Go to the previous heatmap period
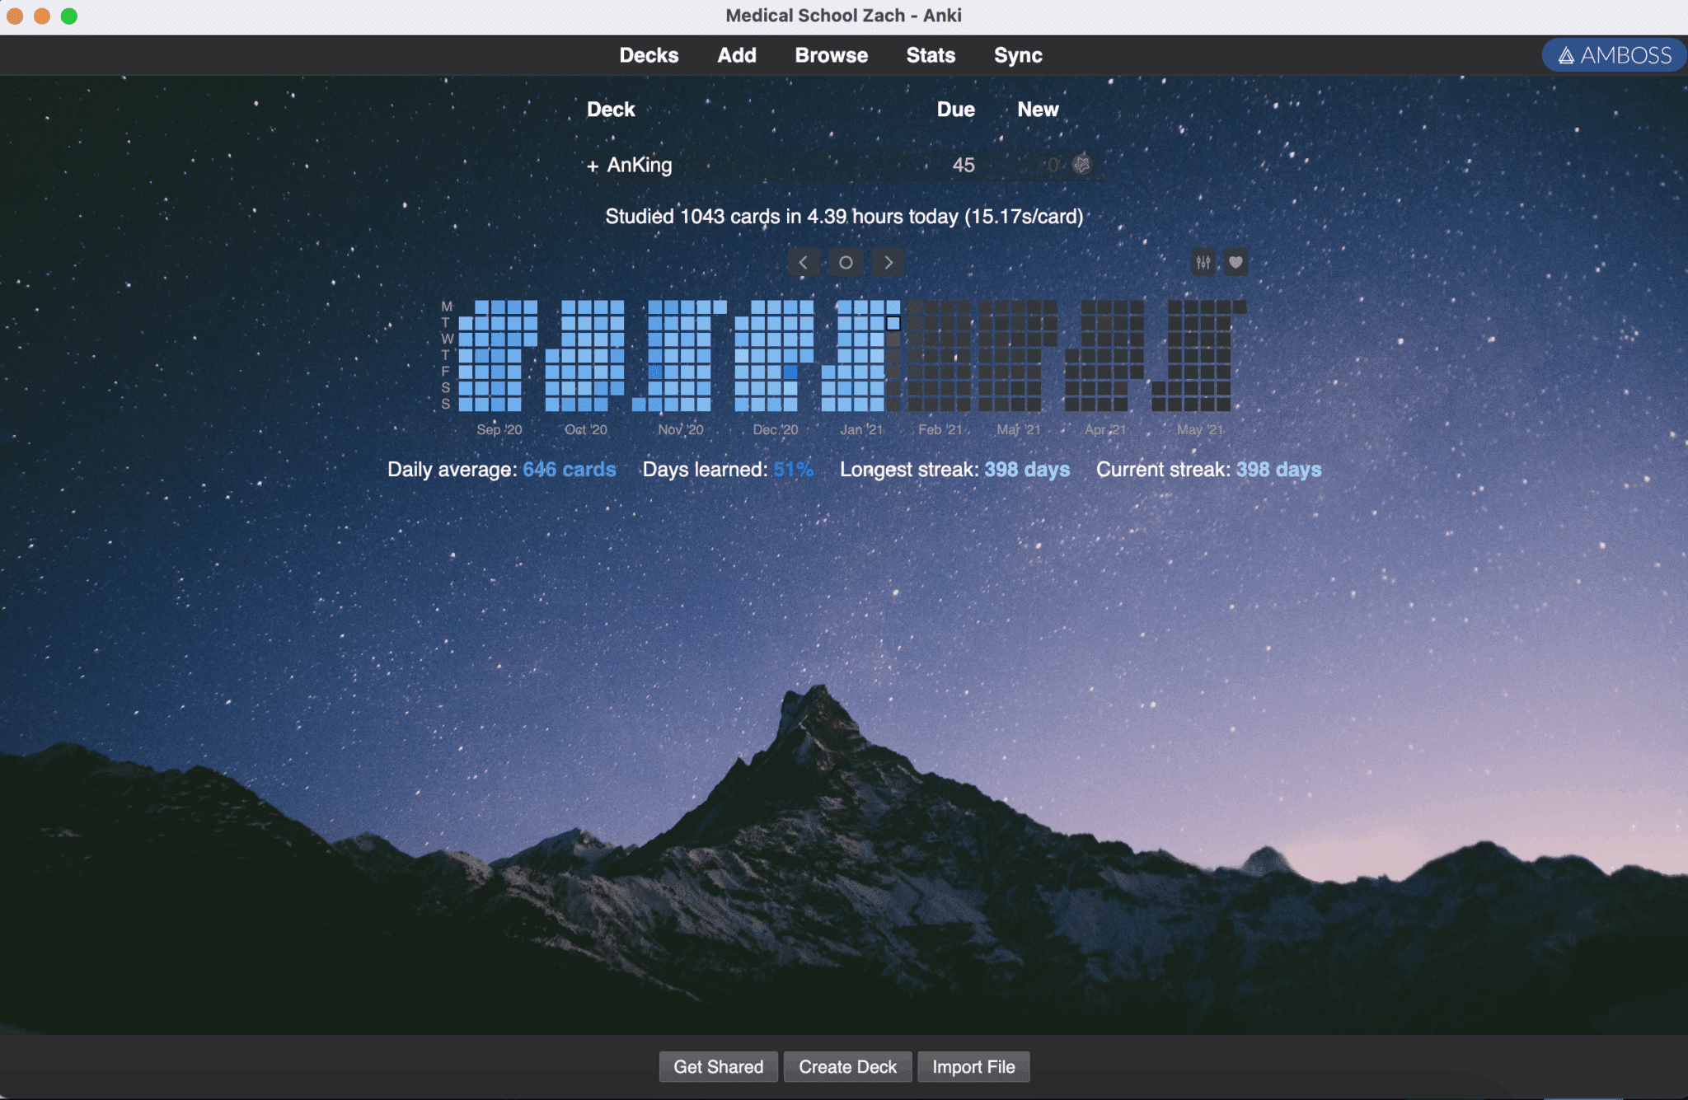The height and width of the screenshot is (1100, 1688). (x=804, y=263)
